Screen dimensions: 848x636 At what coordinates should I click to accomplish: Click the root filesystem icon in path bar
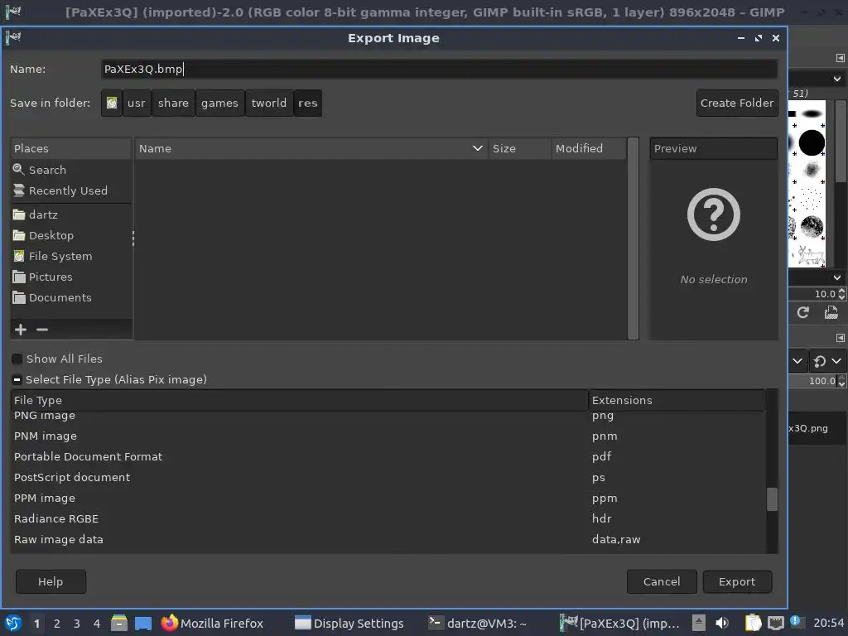pyautogui.click(x=112, y=103)
